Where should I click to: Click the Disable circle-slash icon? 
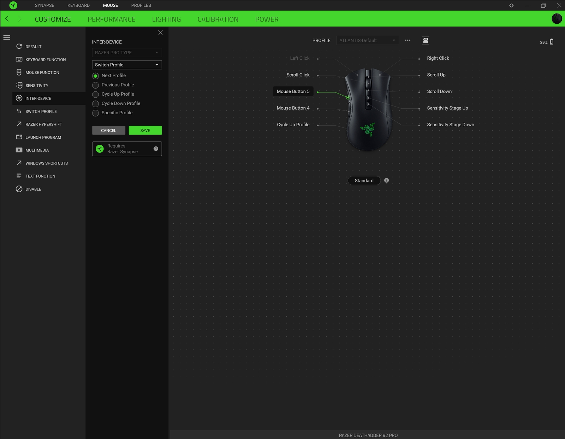(19, 189)
